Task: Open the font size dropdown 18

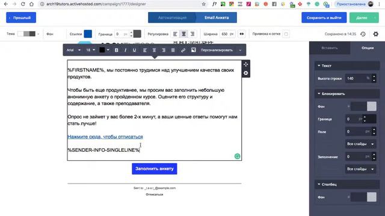Action: click(x=90, y=50)
